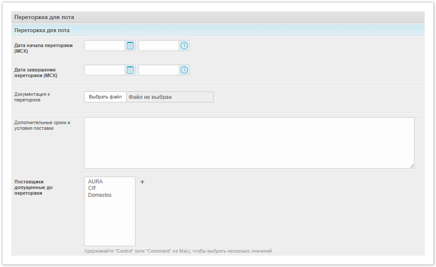Open calendar picker for переторжка end date
Screen dimensions: 436x267
(130, 70)
